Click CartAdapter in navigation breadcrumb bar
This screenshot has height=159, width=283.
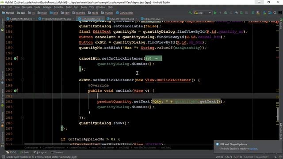pyautogui.click(x=125, y=13)
